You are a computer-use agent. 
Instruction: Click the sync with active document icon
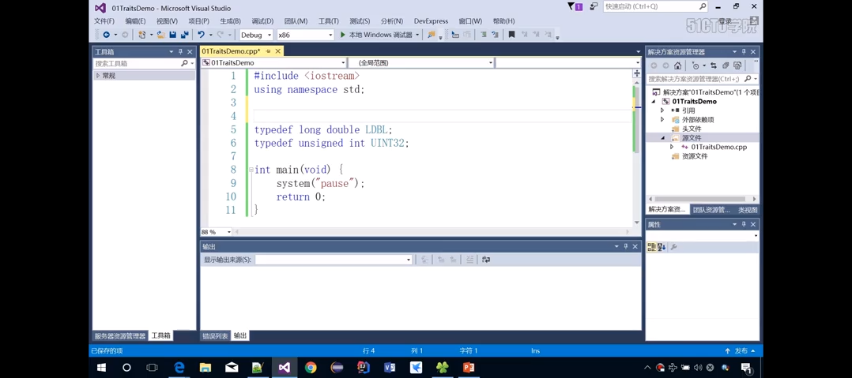point(714,65)
